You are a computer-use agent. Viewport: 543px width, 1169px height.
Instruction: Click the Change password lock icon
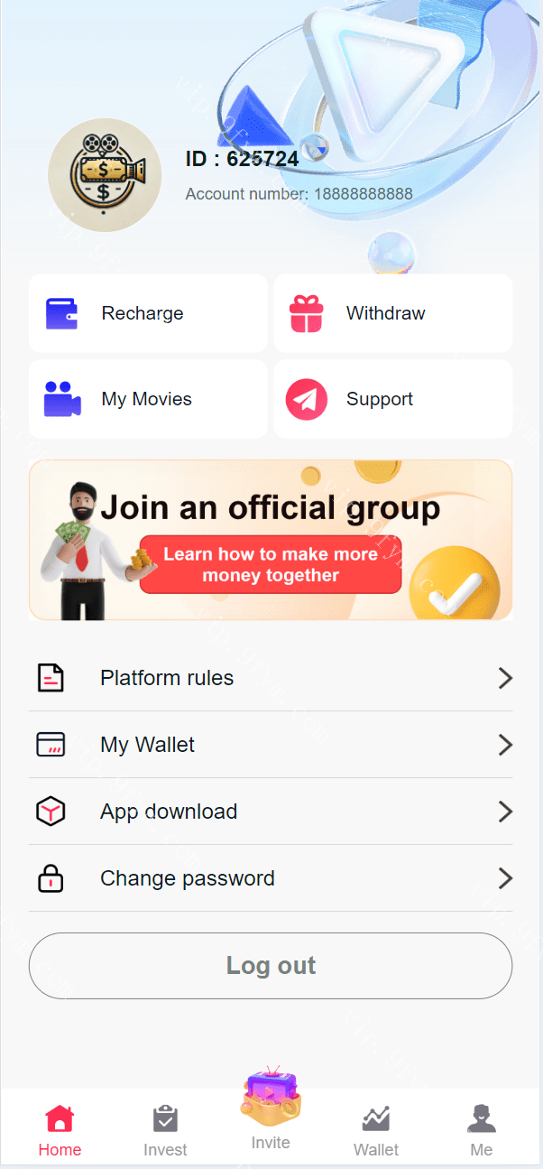51,878
